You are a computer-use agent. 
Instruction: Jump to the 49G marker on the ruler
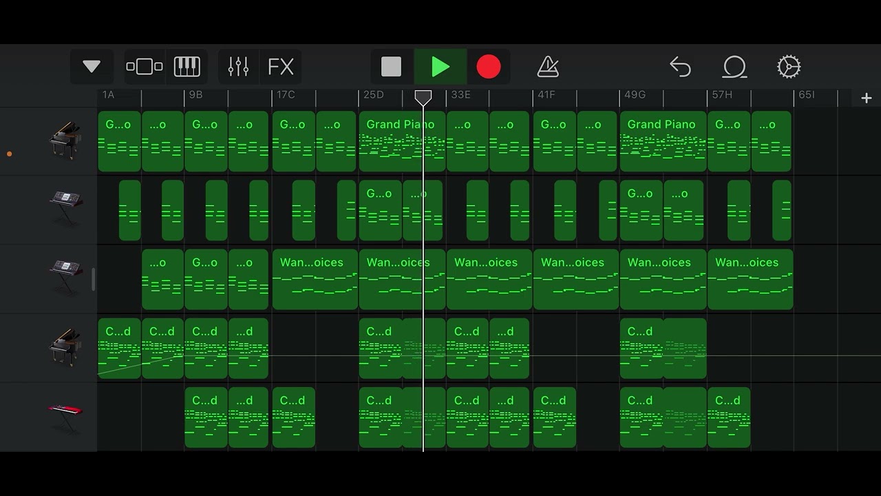tap(635, 94)
